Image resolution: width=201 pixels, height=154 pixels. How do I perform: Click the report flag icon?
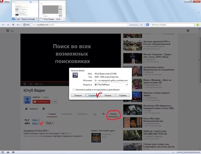pos(104,114)
